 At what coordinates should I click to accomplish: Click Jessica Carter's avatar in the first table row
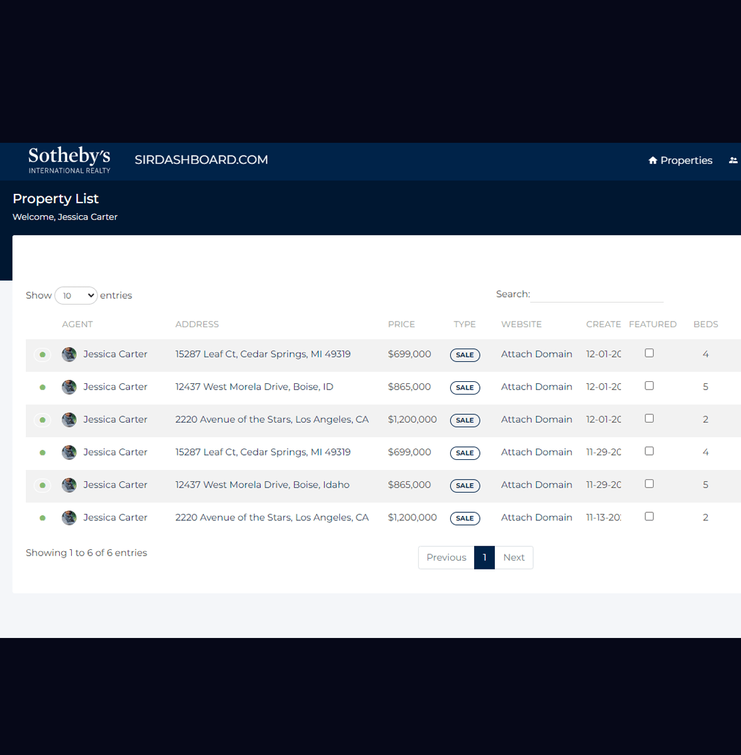[69, 354]
